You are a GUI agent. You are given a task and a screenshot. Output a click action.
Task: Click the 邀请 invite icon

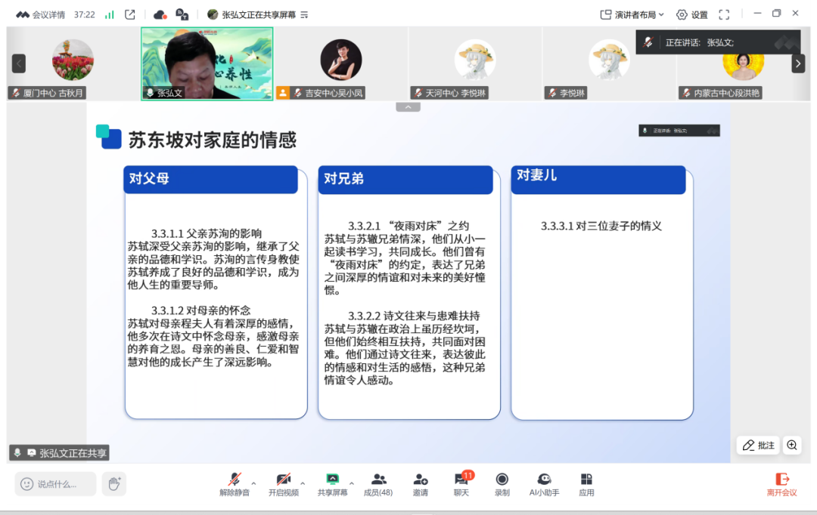point(421,483)
